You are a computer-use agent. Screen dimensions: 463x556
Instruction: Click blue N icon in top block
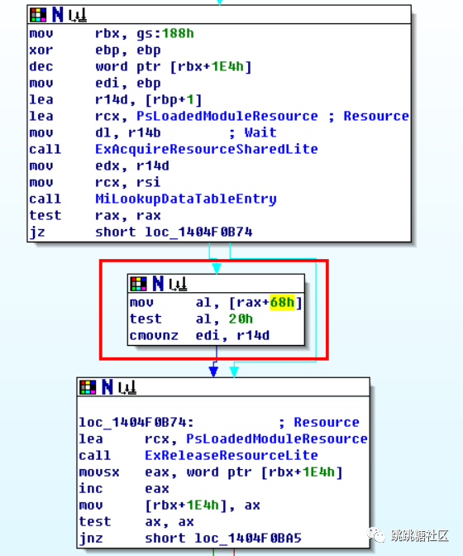point(57,15)
